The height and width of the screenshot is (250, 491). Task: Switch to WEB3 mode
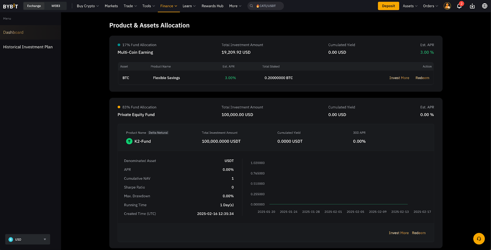pyautogui.click(x=56, y=6)
